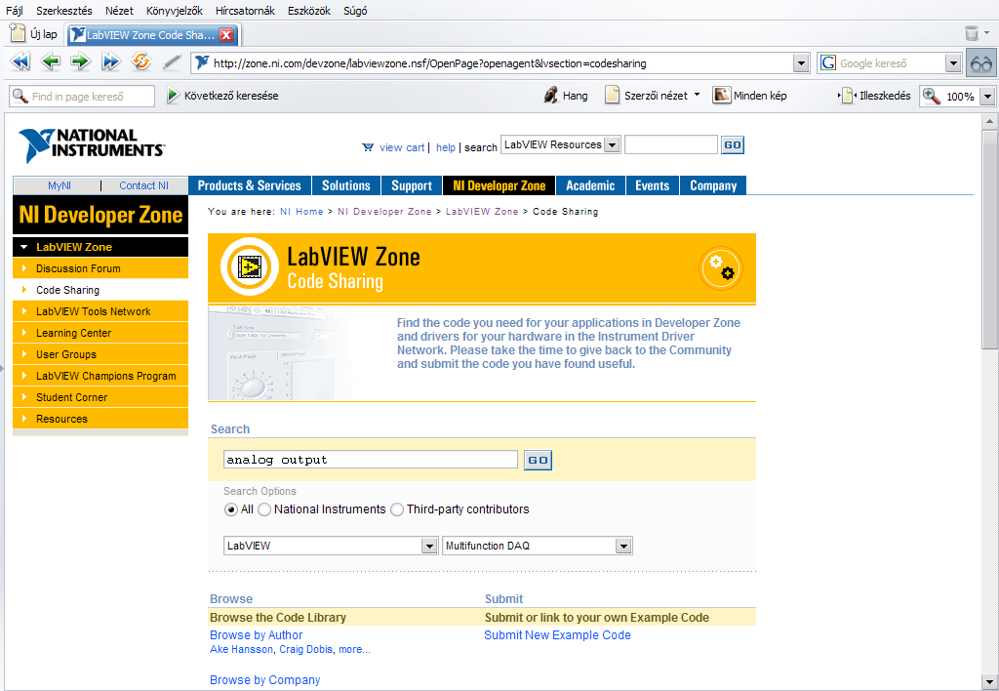Click the wand pencil toolbar icon
The width and height of the screenshot is (999, 691).
click(172, 62)
